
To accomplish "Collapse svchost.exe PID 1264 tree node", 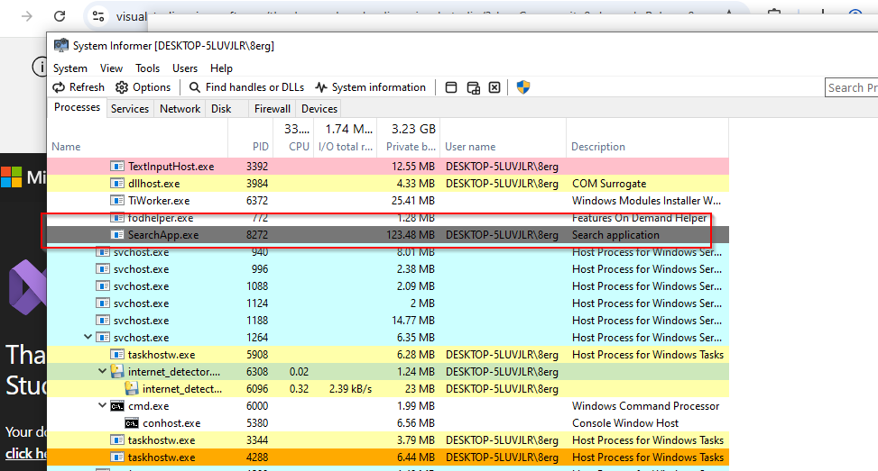I will [x=88, y=337].
